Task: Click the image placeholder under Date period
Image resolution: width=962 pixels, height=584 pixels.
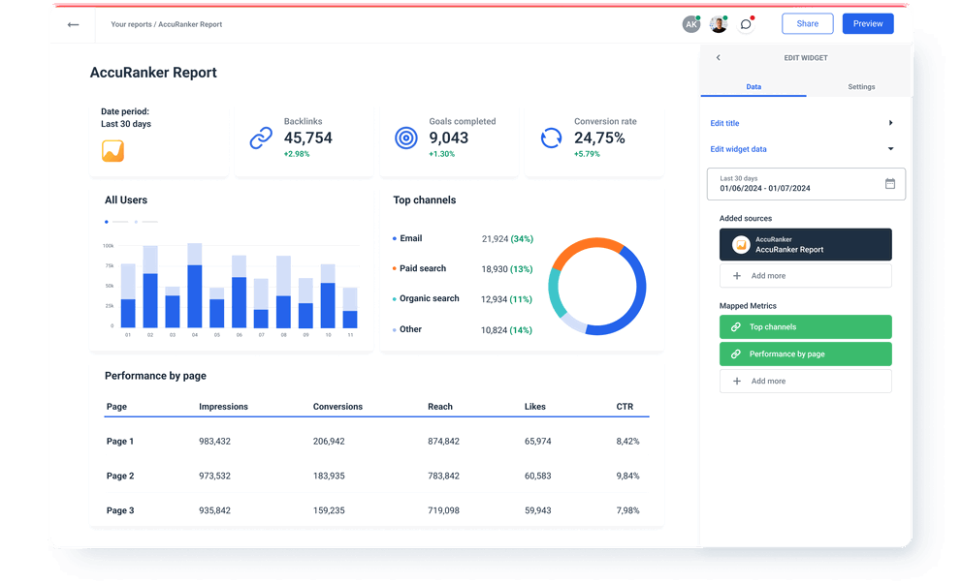Action: click(x=112, y=151)
